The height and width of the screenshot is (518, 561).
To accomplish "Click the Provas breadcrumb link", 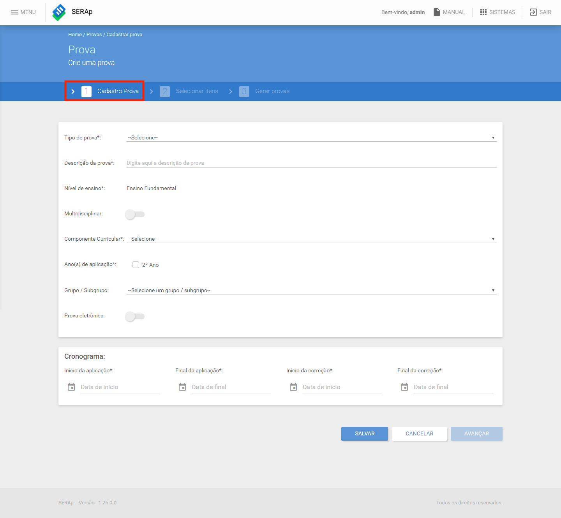I will pyautogui.click(x=94, y=35).
